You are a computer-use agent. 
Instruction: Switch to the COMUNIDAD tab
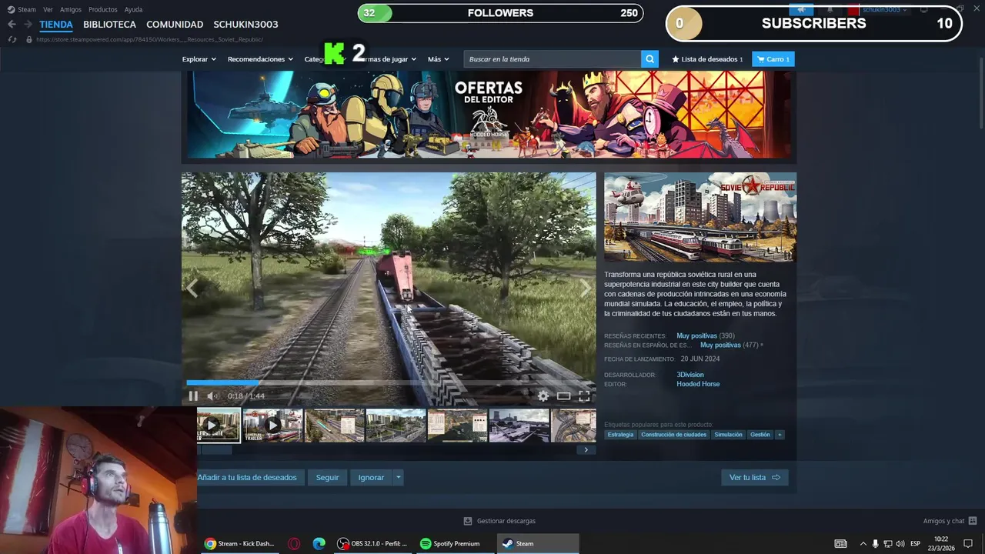click(x=175, y=25)
